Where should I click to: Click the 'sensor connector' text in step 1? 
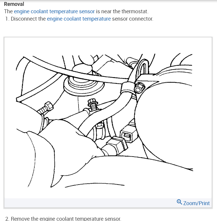[x=132, y=19]
